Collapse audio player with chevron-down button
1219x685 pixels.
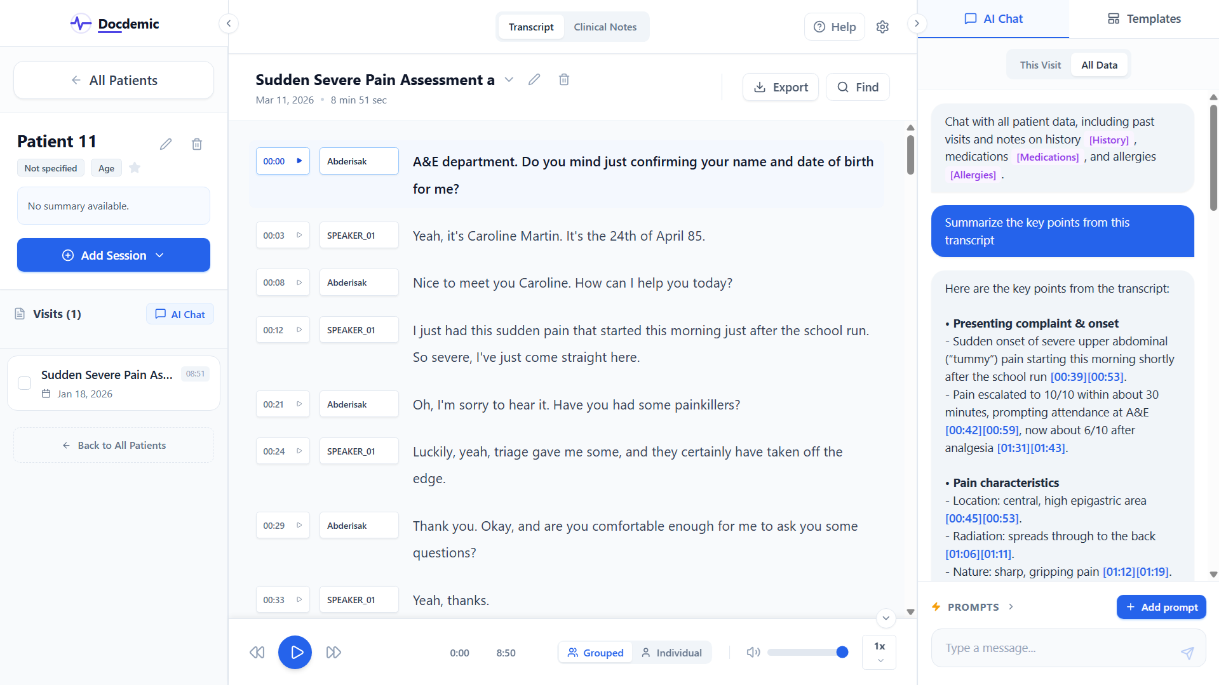[x=886, y=618]
